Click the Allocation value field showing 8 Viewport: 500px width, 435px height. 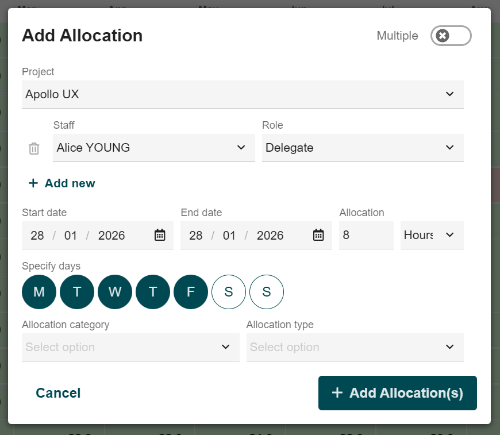pos(366,235)
